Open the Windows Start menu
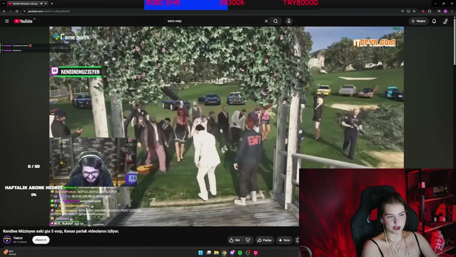Image resolution: width=456 pixels, height=257 pixels. 201,253
